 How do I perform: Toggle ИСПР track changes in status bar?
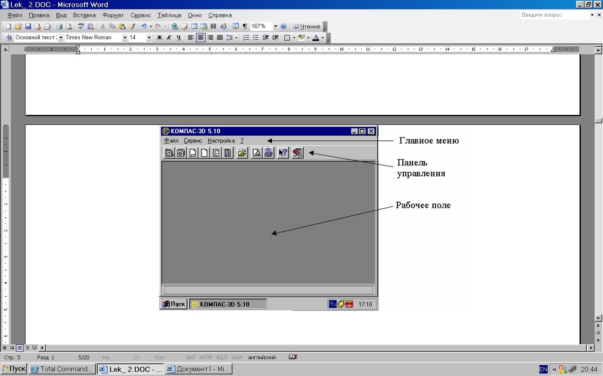206,358
